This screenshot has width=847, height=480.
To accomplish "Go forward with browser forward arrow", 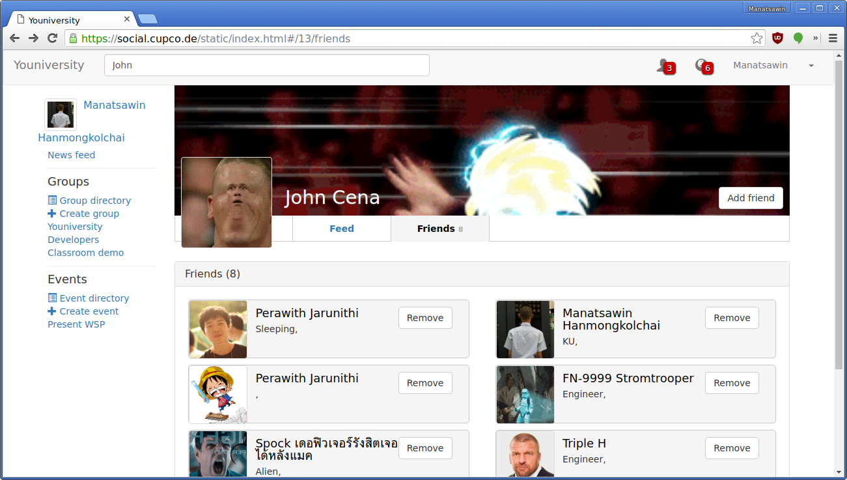I will coord(33,38).
